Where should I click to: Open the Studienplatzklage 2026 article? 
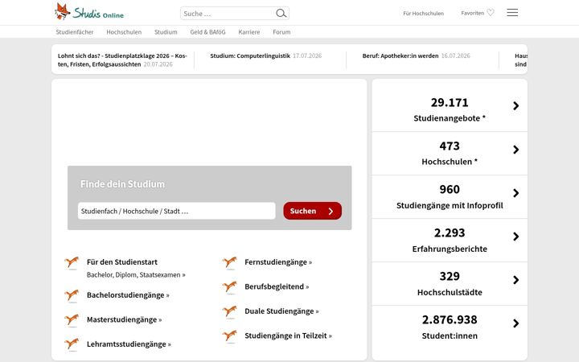click(122, 60)
